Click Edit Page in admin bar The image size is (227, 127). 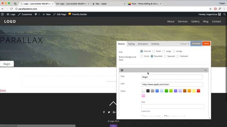(x=60, y=14)
